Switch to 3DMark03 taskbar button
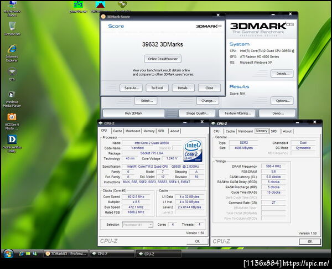Image resolution: width=332 pixels, height=269 pixels. pyautogui.click(x=66, y=254)
